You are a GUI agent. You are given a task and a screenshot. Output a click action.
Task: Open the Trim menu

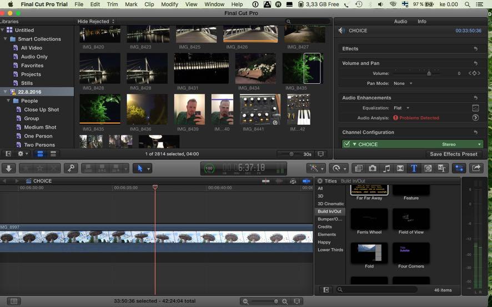tap(112, 4)
